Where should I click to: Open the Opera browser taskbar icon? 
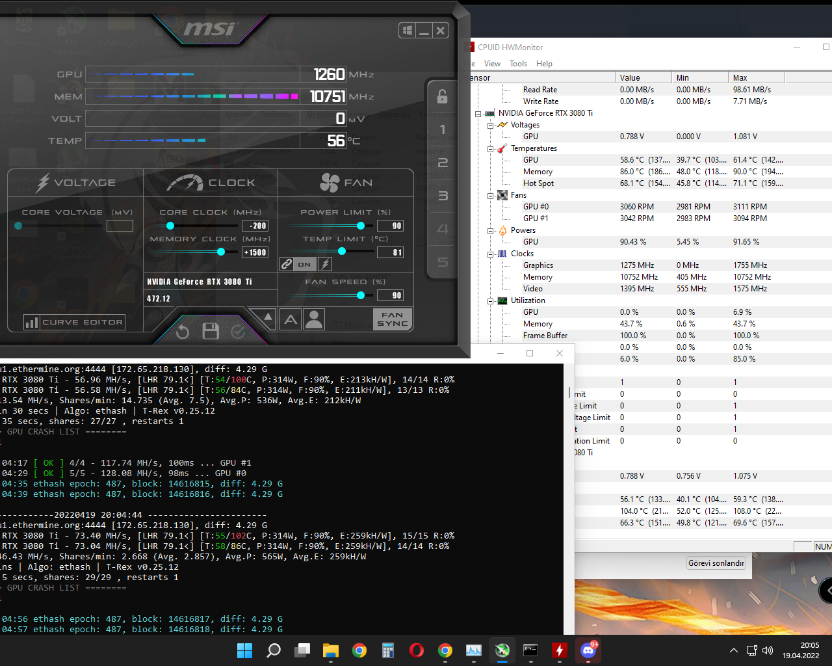[417, 650]
